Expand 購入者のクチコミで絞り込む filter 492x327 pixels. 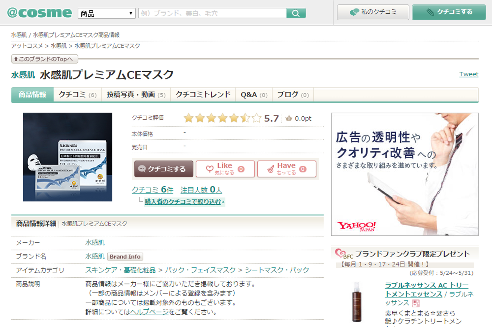pyautogui.click(x=184, y=202)
